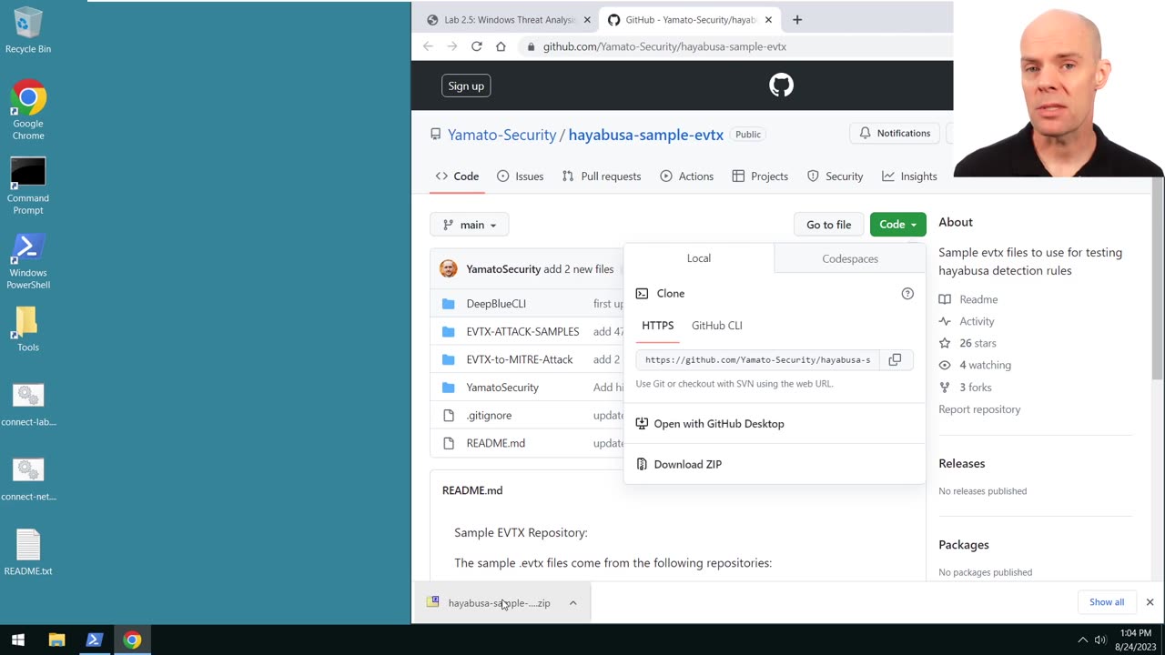Expand the downloaded zip options chevron
The height and width of the screenshot is (655, 1165).
pos(572,603)
